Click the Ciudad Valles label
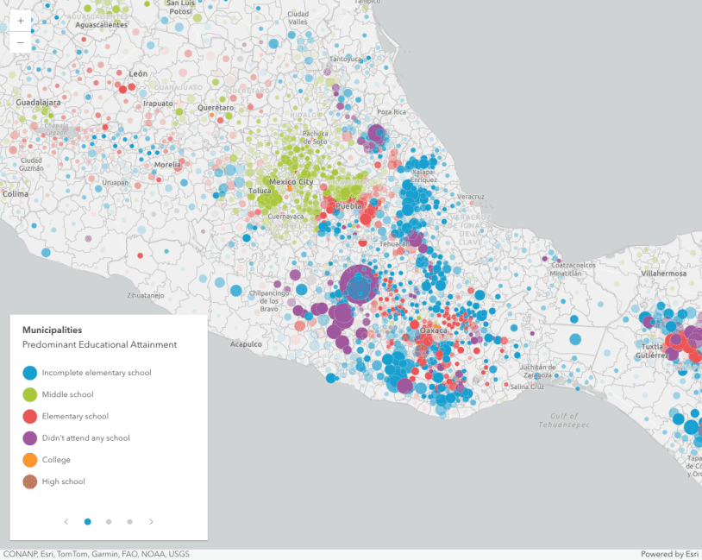 click(298, 18)
